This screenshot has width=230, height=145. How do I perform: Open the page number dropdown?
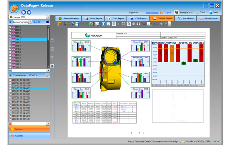click(151, 24)
